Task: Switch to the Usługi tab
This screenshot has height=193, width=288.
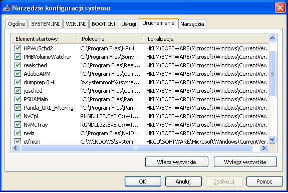Action: coord(129,24)
